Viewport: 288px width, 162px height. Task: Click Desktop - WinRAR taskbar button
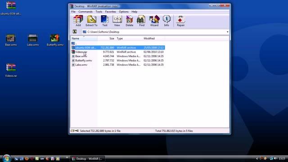[x=87, y=159]
